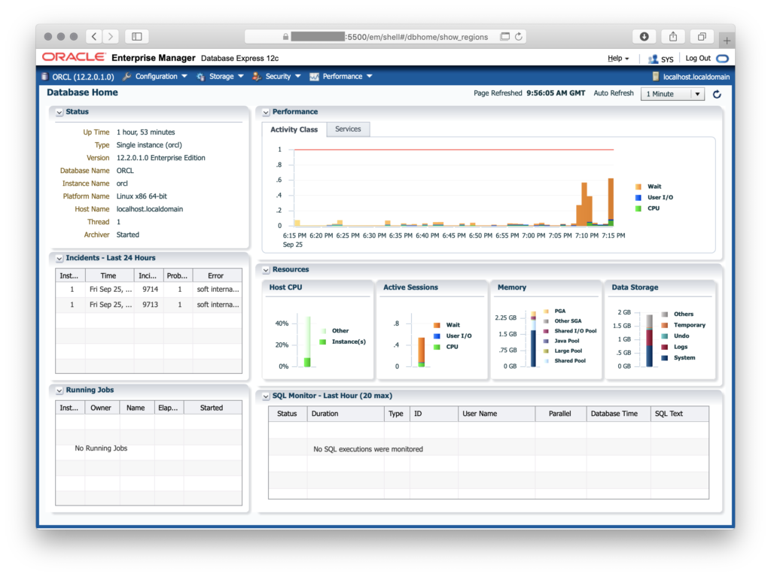
Task: Click the Status column header in SQL Monitor
Action: (x=288, y=414)
